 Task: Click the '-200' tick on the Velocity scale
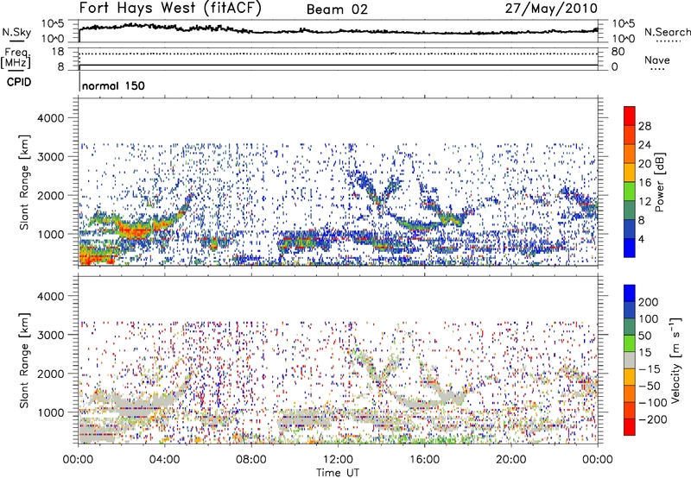(653, 419)
